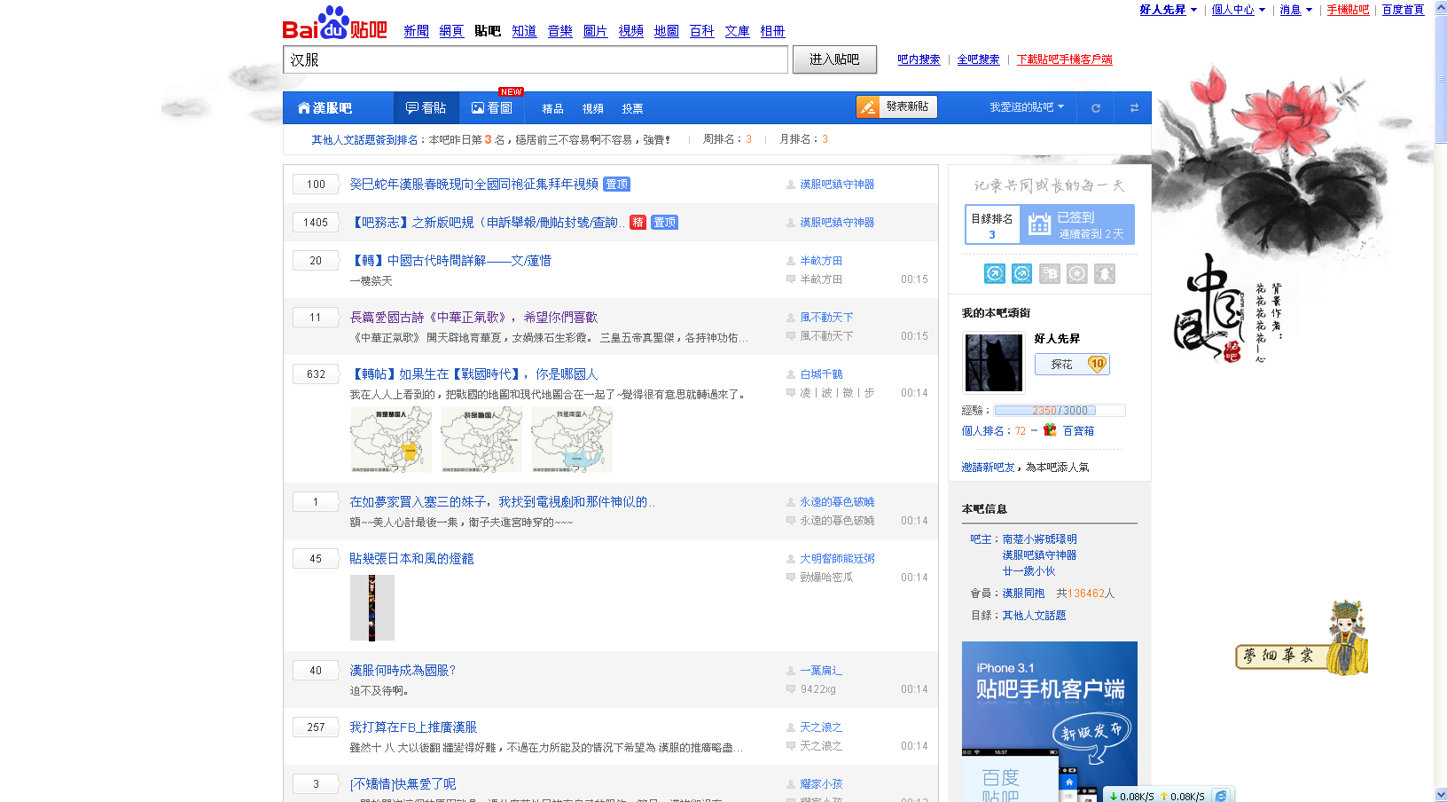Switch to the 看圖 tab
The height and width of the screenshot is (802, 1447).
click(x=492, y=108)
